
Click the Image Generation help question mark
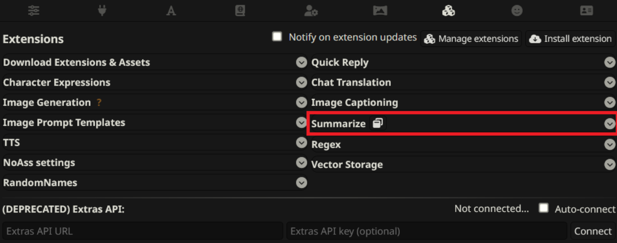coord(99,102)
